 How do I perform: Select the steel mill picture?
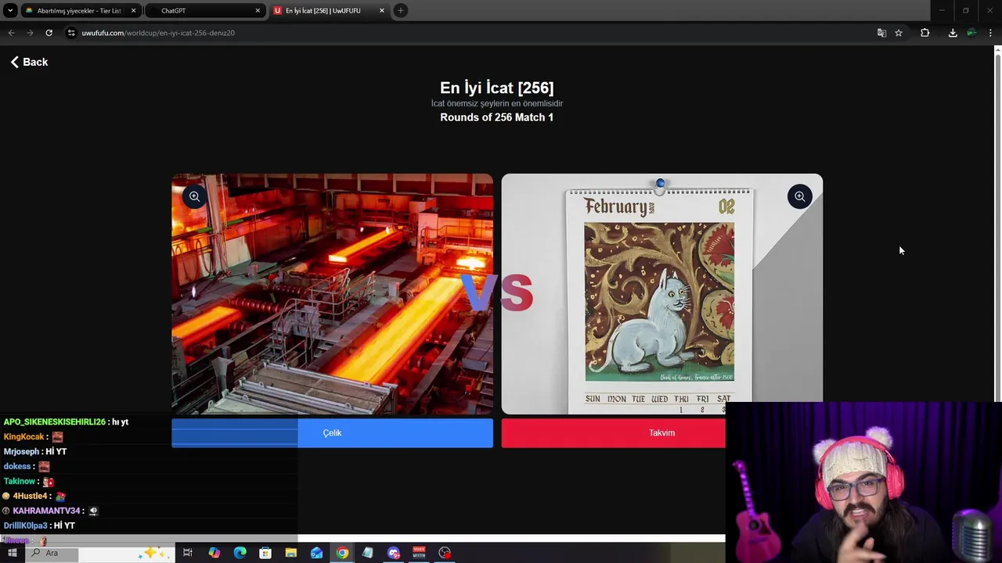(x=332, y=294)
